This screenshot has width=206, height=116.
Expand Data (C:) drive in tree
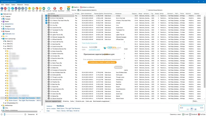point(4,41)
